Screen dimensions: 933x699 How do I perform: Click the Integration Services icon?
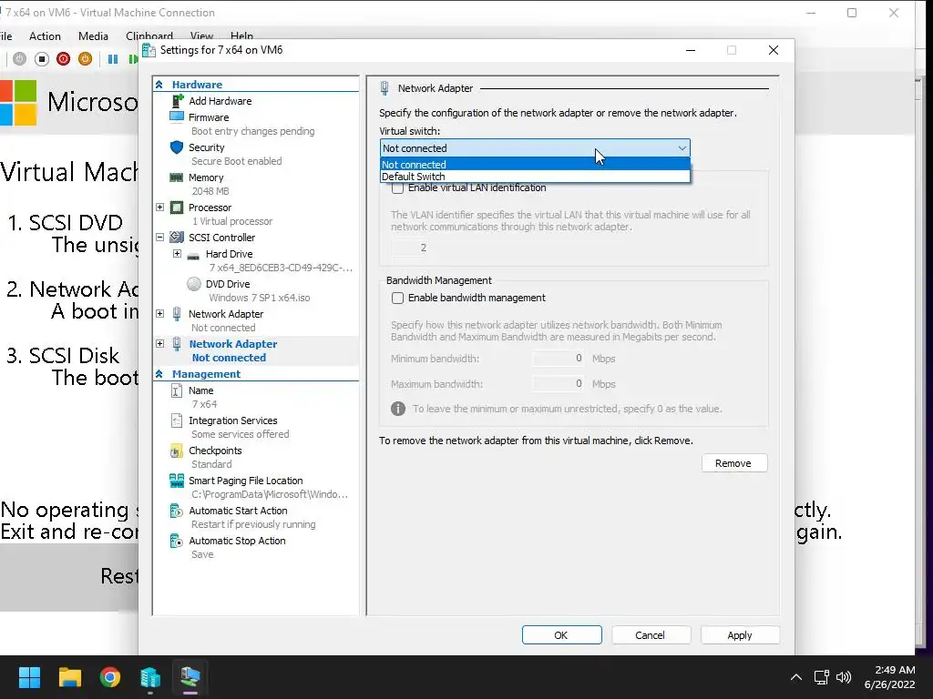[x=177, y=420]
